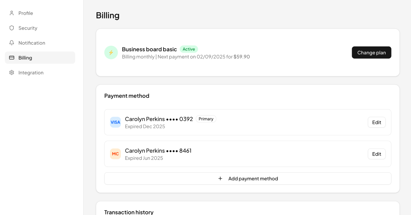Edit the Visa card ending 0392
This screenshot has height=215, width=411.
pyautogui.click(x=376, y=122)
